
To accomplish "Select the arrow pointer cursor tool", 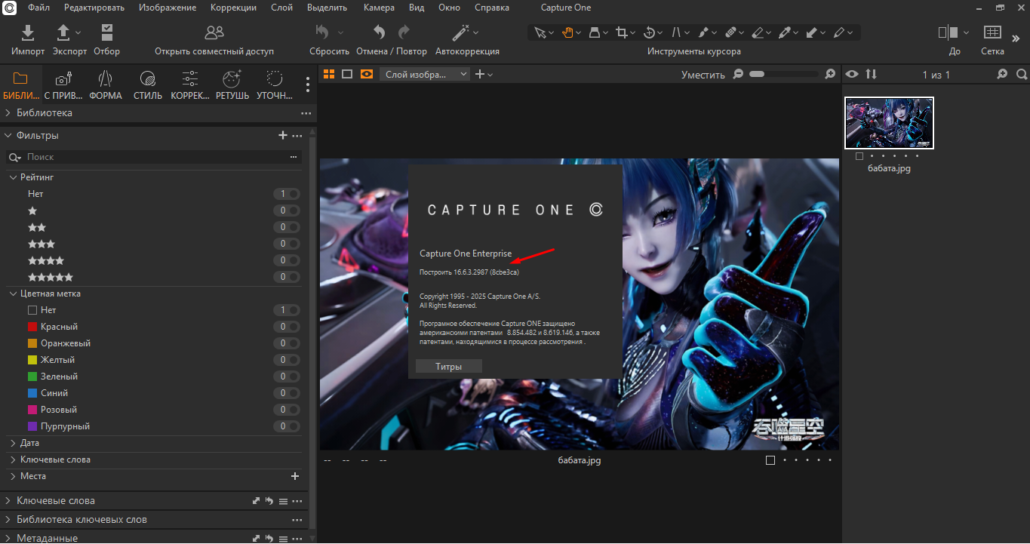I will click(x=540, y=32).
